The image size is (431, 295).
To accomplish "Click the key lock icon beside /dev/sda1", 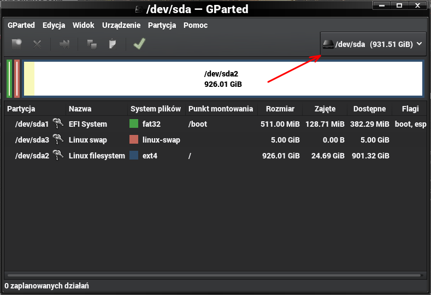I will pyautogui.click(x=58, y=123).
